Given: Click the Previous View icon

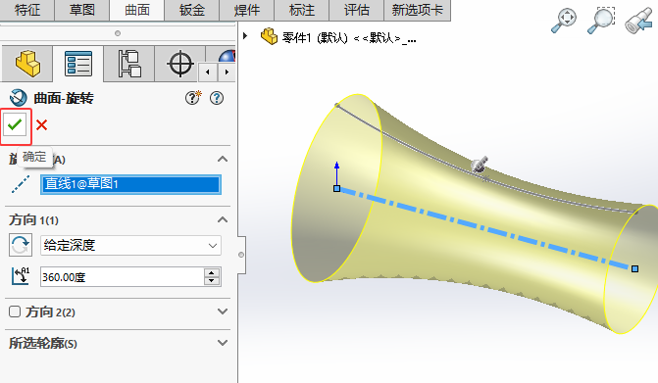Looking at the screenshot, I should pyautogui.click(x=638, y=21).
